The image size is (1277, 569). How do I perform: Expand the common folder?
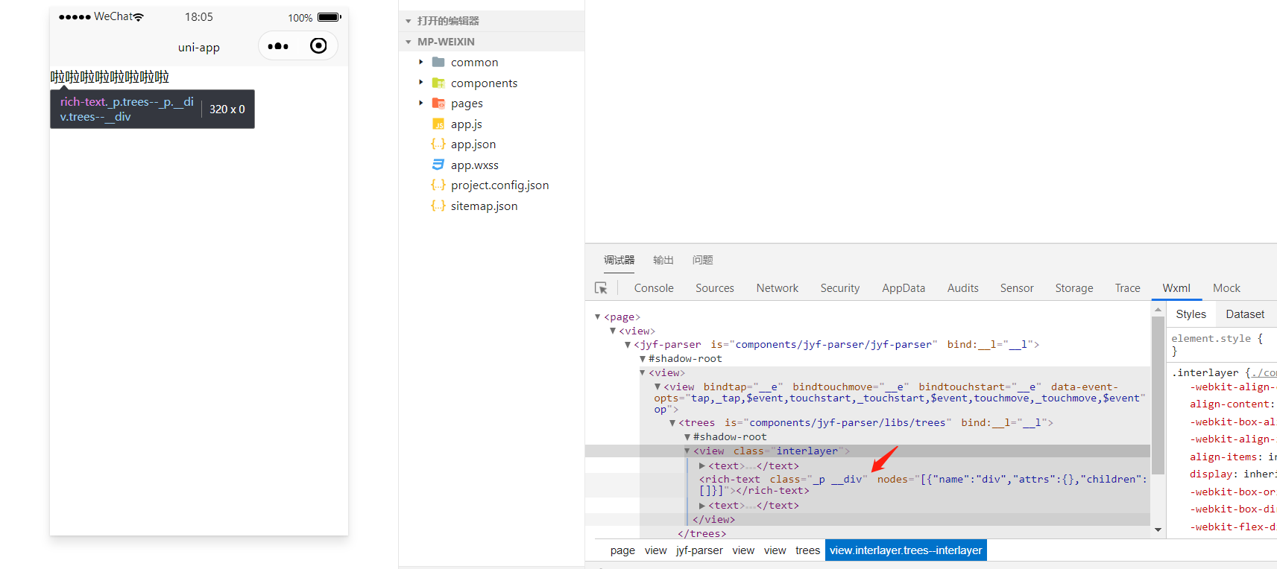pyautogui.click(x=421, y=62)
